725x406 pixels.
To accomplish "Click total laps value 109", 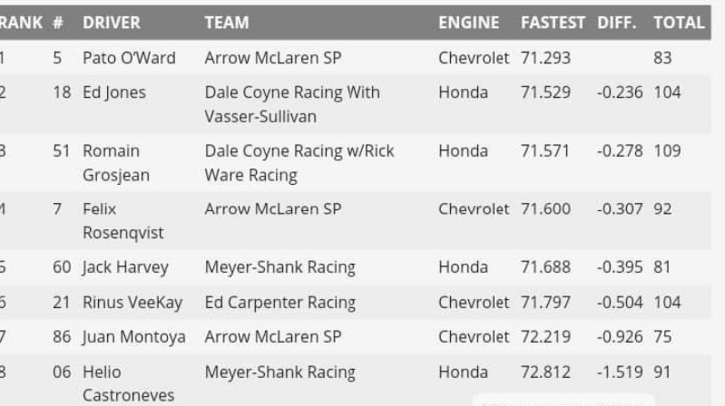I will point(667,150).
